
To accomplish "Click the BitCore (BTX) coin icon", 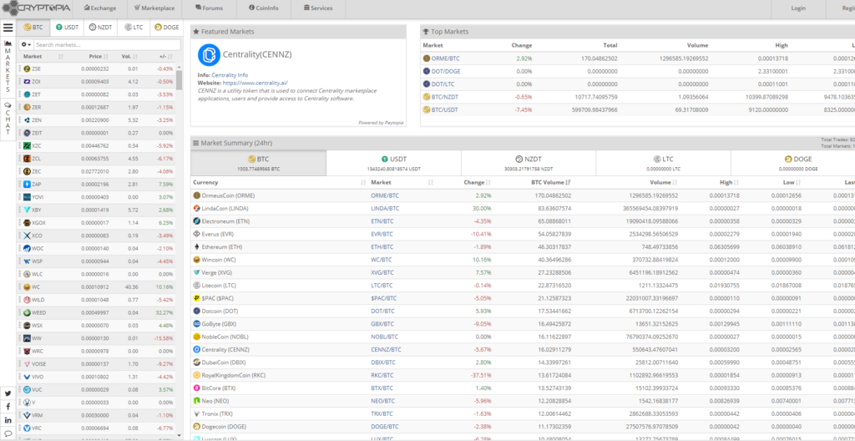I will tap(197, 388).
